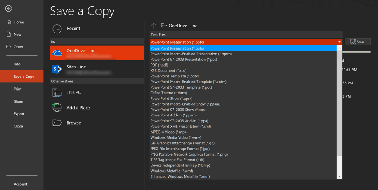Choose PowerPoint 97-2003 Show (*.pps)

pyautogui.click(x=243, y=110)
